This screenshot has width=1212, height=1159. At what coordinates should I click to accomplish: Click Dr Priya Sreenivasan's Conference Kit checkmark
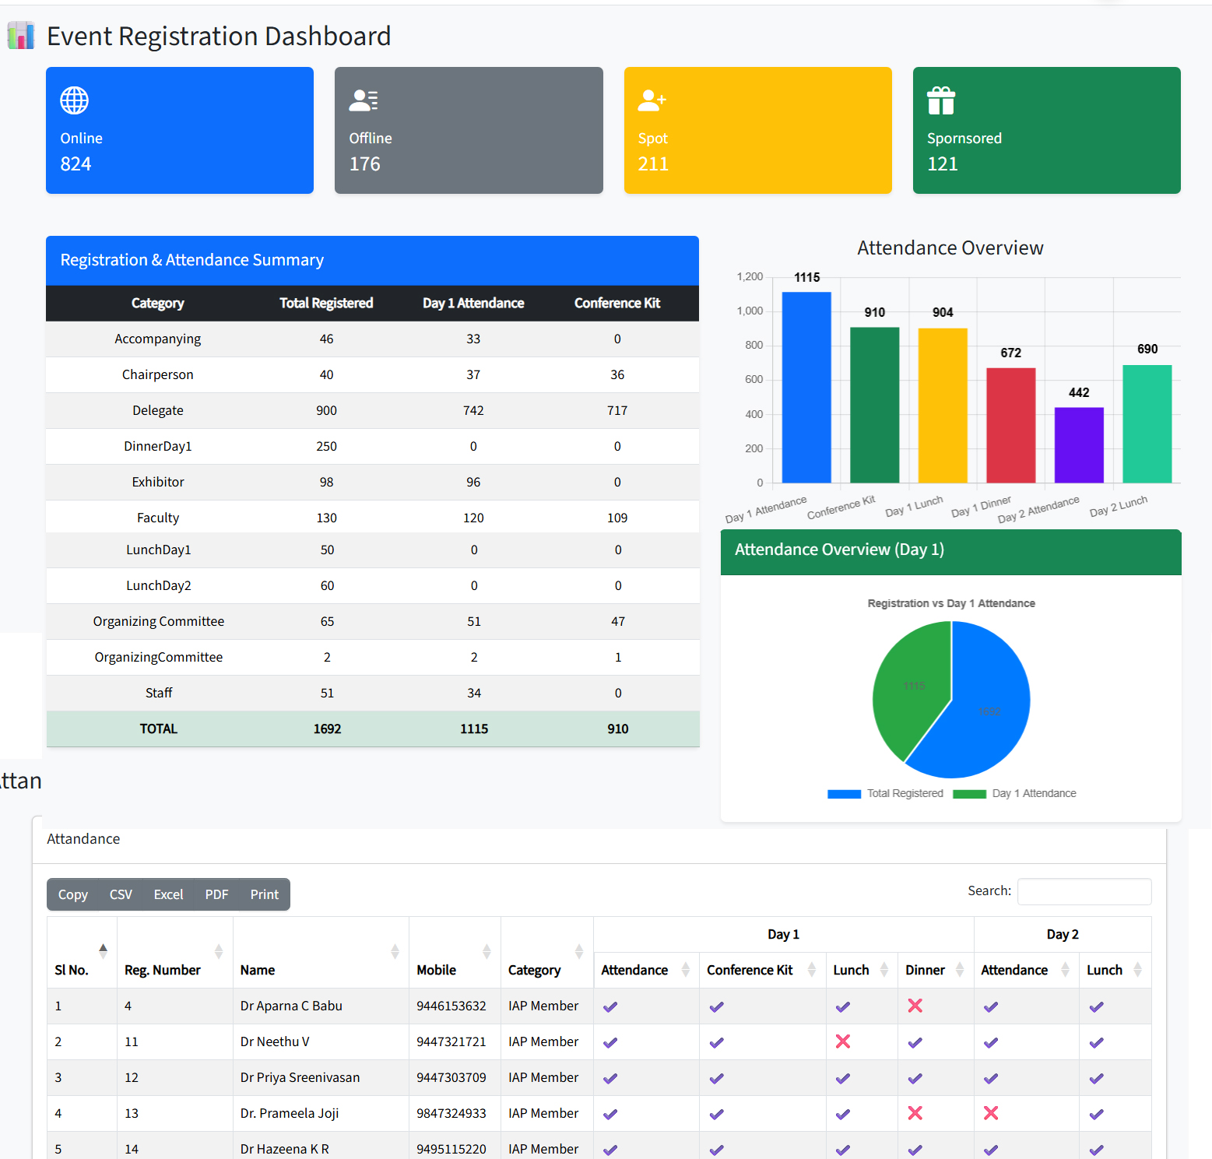(x=715, y=1078)
